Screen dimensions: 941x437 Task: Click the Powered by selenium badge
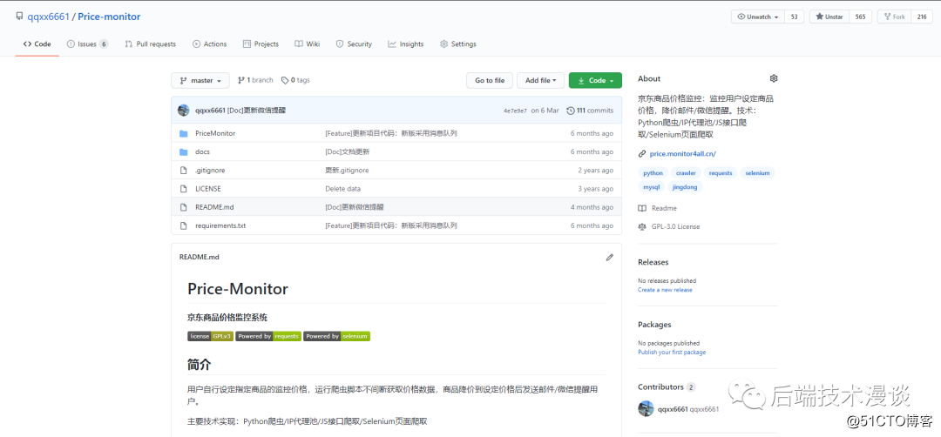[x=336, y=336]
